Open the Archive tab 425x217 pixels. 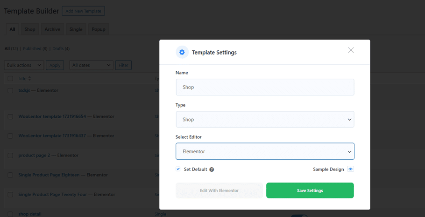point(52,29)
